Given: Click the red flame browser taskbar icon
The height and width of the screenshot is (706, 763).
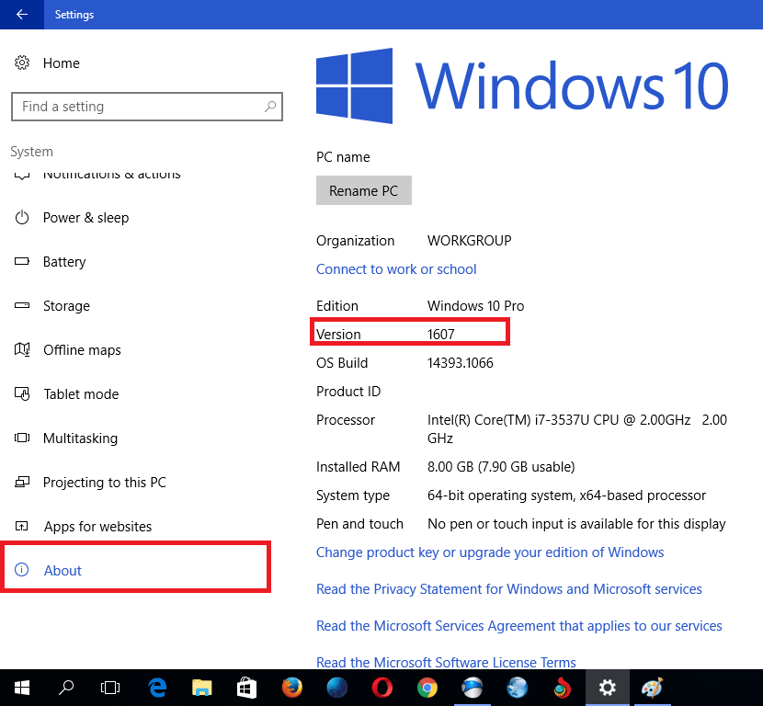Looking at the screenshot, I should [x=562, y=688].
